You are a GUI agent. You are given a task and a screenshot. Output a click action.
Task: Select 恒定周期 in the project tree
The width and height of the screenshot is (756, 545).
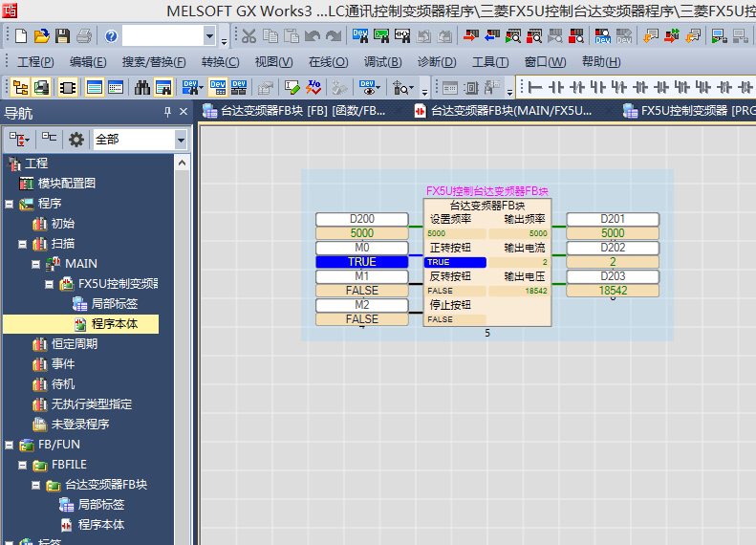(x=75, y=344)
